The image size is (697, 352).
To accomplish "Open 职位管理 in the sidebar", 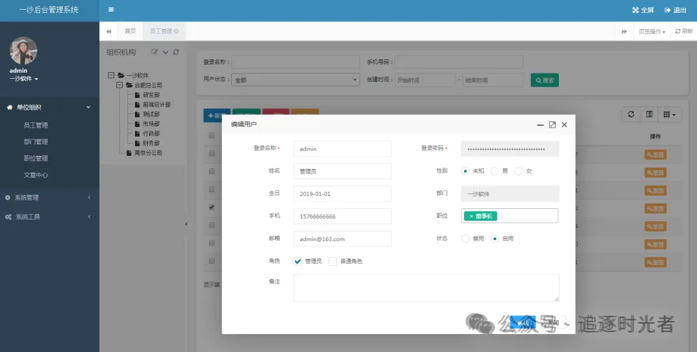I will tap(35, 159).
